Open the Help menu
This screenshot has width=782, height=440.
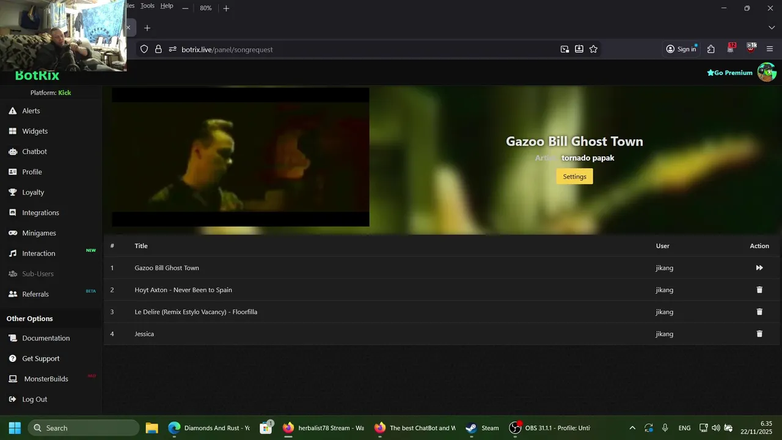pos(167,6)
